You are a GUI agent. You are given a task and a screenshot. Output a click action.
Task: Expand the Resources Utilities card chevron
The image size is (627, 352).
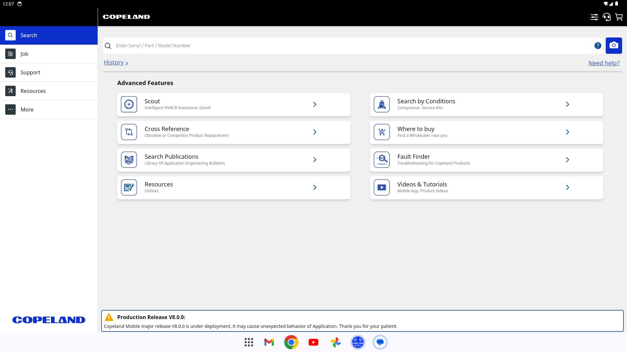pos(315,187)
